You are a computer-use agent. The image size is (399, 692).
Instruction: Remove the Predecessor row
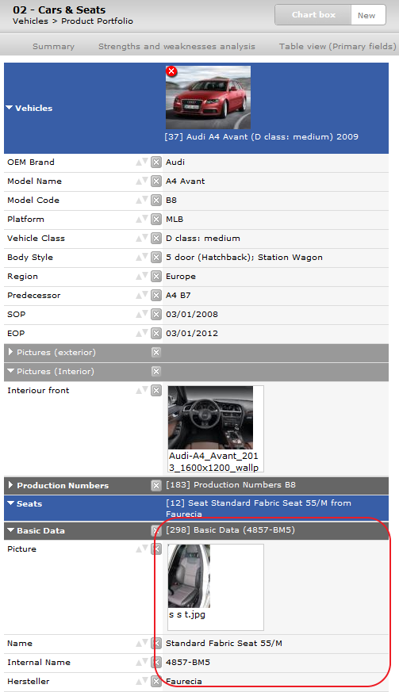(x=156, y=295)
